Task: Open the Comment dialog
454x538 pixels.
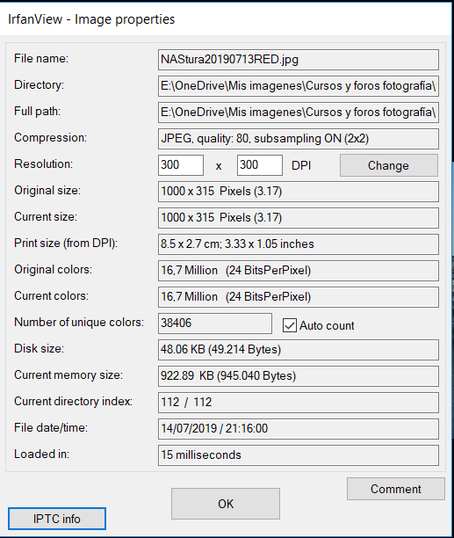Action: [396, 489]
